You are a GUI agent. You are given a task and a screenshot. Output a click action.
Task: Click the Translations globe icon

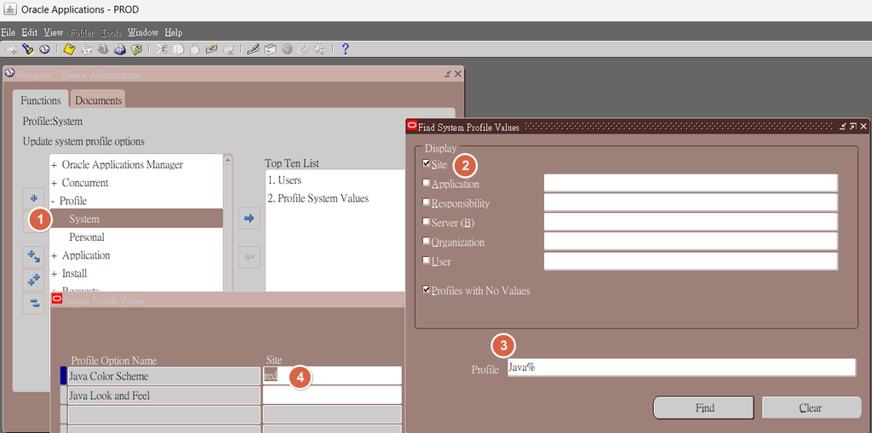(x=287, y=48)
